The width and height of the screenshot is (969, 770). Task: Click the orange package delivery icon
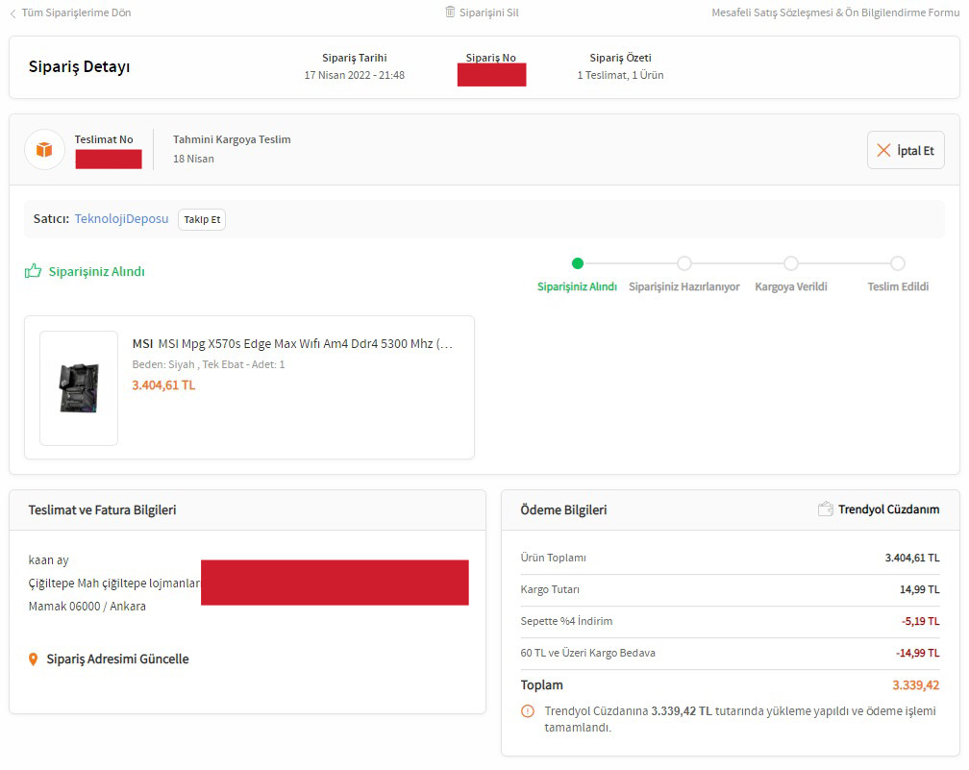tap(44, 150)
